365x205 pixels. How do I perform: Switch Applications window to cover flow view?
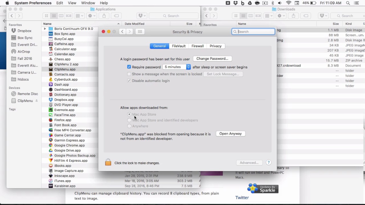pyautogui.click(x=69, y=16)
